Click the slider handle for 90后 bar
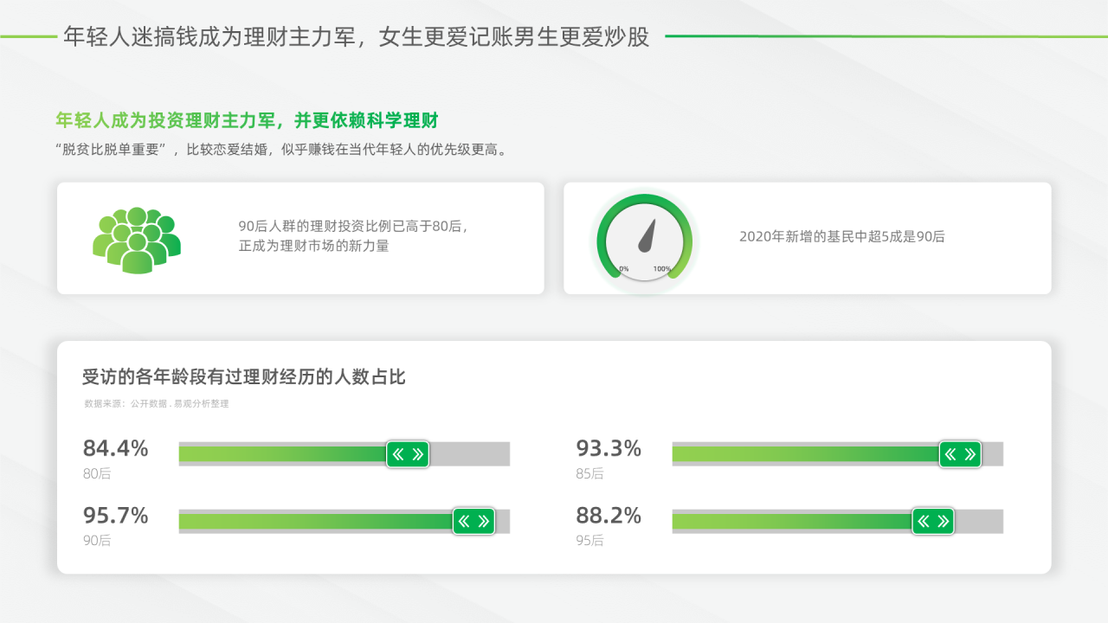This screenshot has height=623, width=1108. tap(473, 521)
